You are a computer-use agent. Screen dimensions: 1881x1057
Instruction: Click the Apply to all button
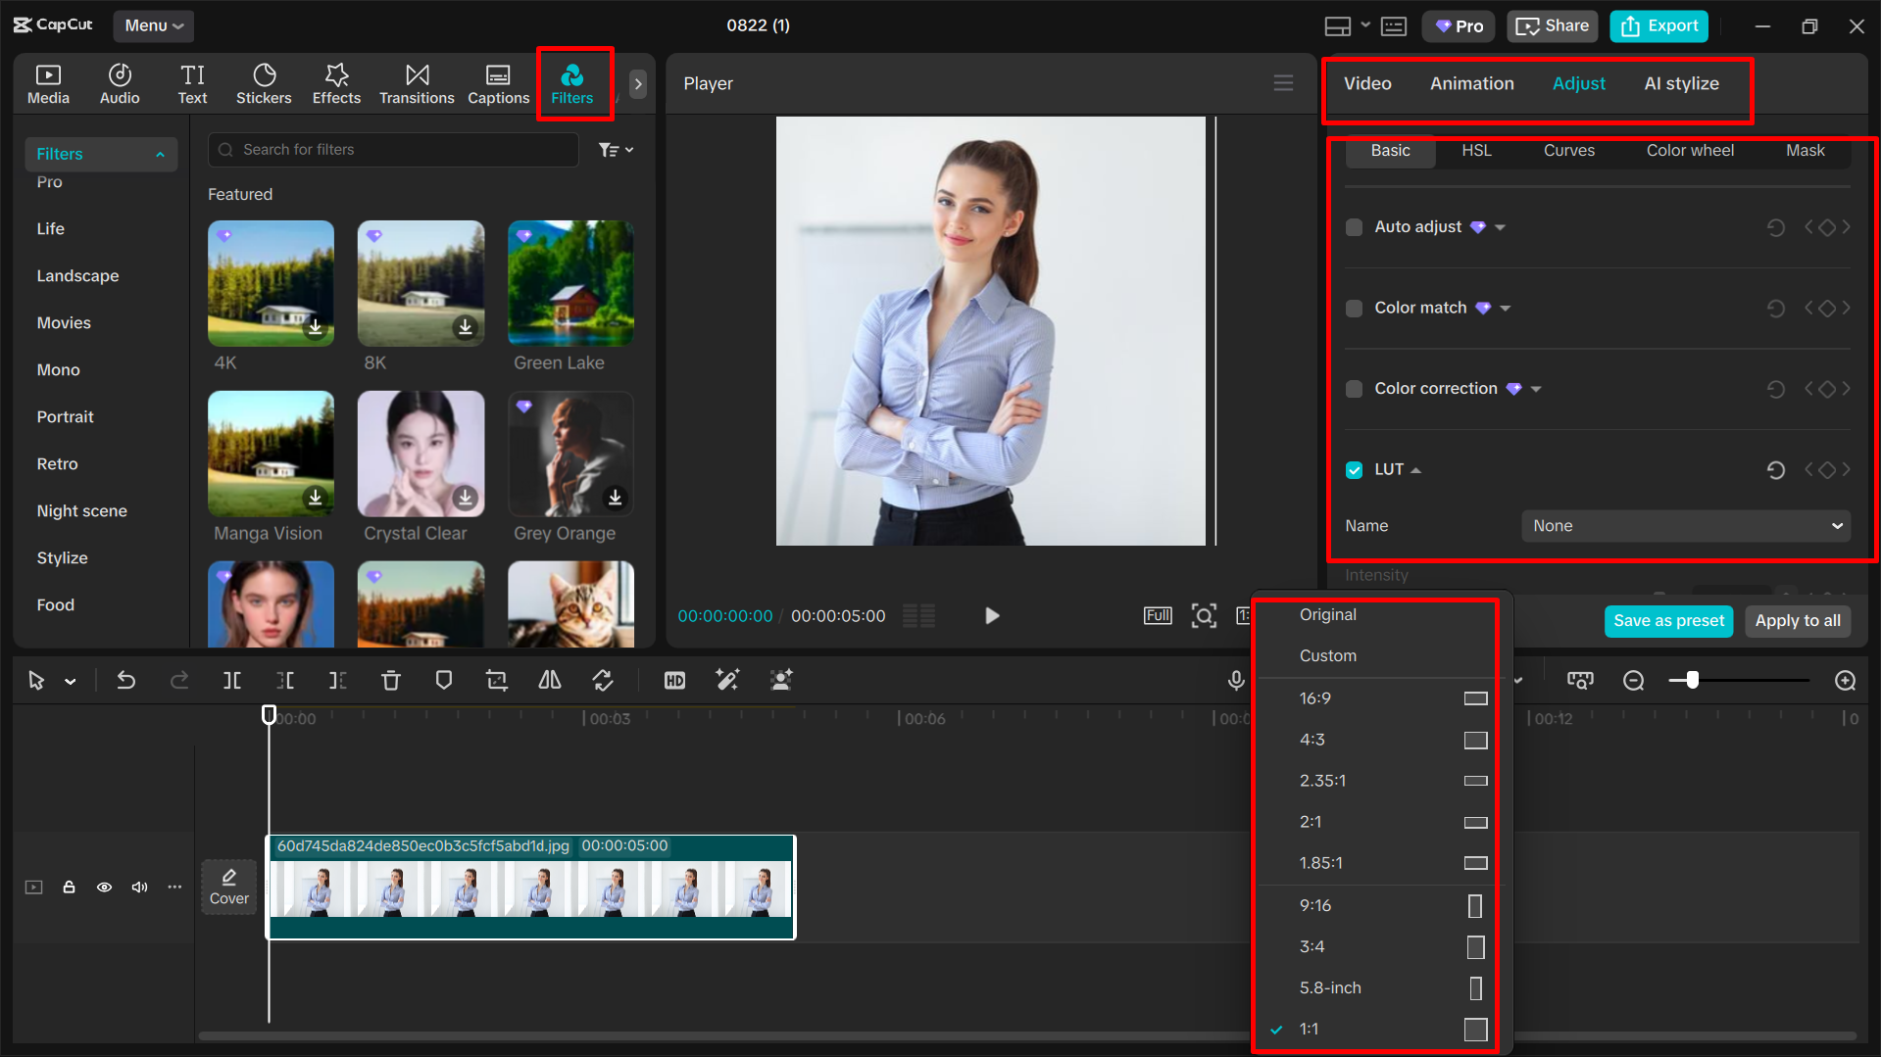click(x=1798, y=620)
